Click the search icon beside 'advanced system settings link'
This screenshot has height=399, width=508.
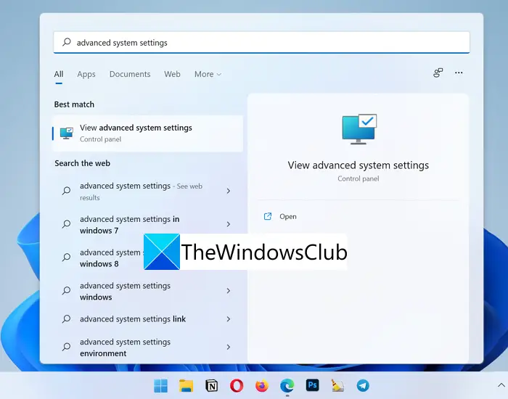click(67, 319)
